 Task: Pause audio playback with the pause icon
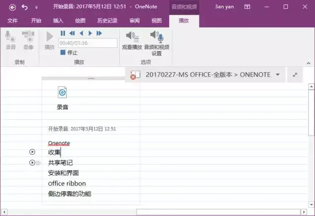point(63,33)
